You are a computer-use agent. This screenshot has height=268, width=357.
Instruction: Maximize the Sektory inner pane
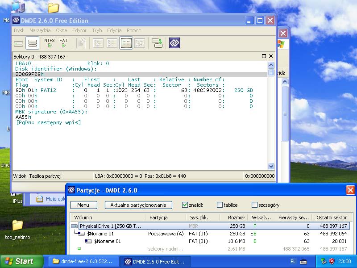(x=264, y=56)
